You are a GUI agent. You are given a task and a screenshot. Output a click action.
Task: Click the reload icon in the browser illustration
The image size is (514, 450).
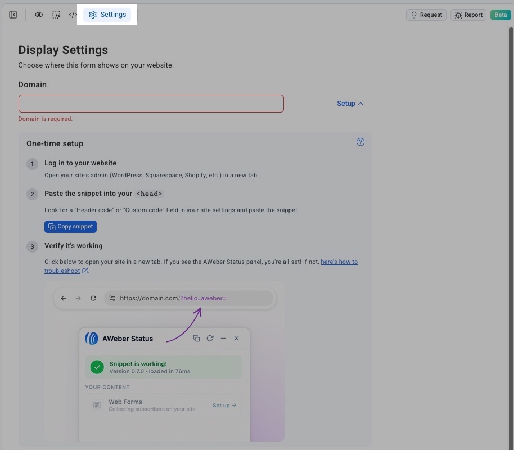point(93,298)
